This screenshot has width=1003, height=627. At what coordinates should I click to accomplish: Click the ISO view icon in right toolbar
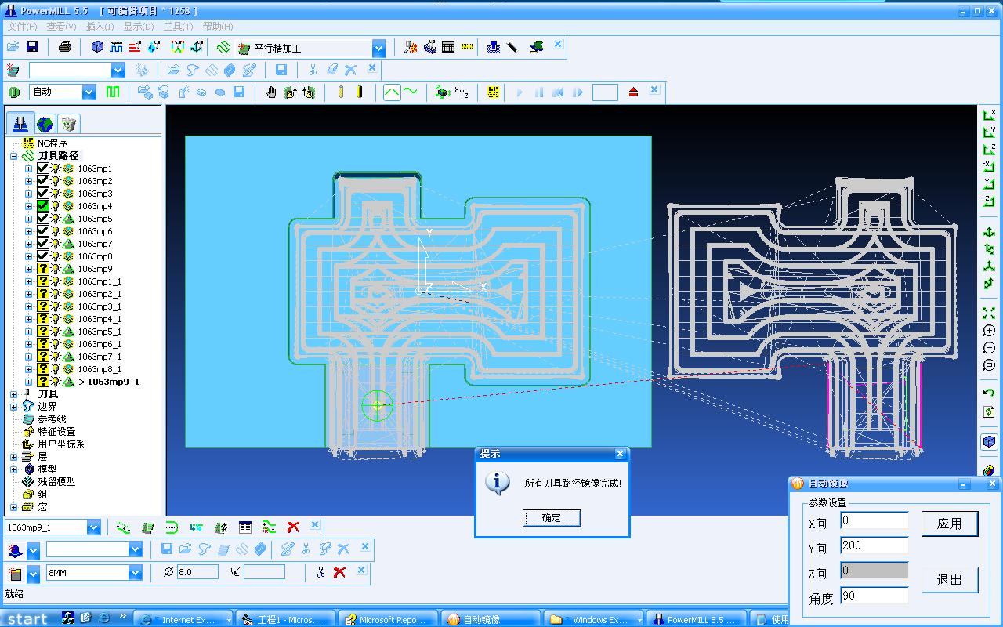(989, 234)
